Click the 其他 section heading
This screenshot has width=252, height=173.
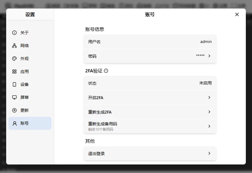90,141
